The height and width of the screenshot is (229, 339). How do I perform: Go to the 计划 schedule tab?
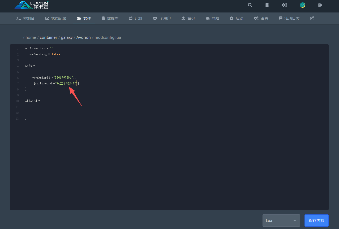[135, 18]
